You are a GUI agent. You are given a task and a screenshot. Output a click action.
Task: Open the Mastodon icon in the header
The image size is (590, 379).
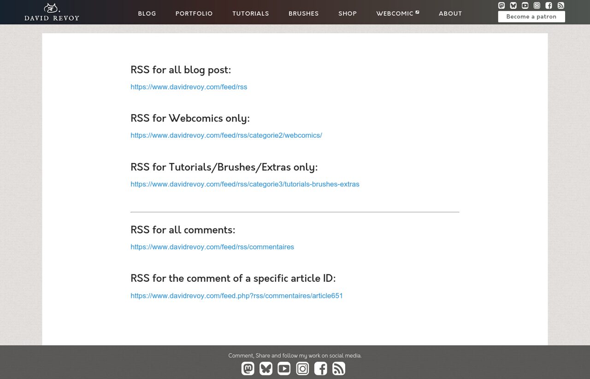click(x=501, y=6)
